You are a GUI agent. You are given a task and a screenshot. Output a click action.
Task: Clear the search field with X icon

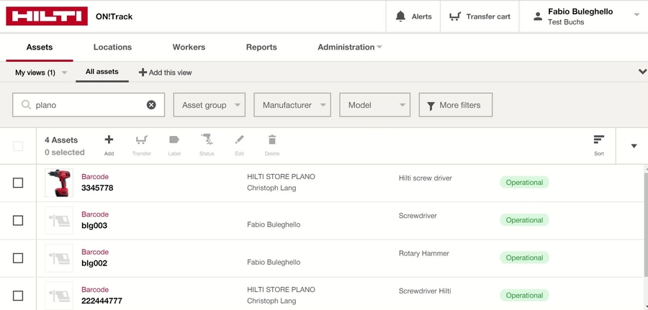(151, 105)
